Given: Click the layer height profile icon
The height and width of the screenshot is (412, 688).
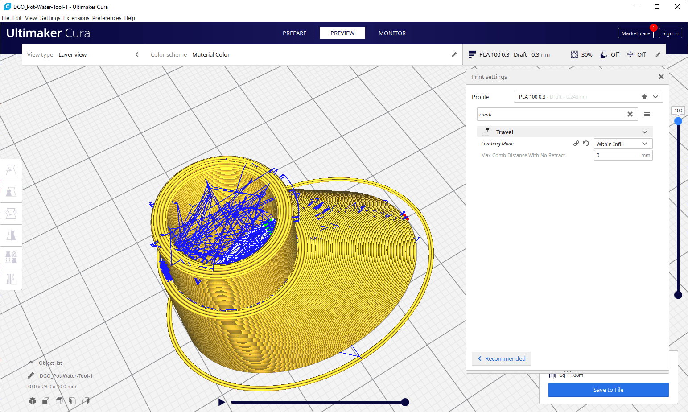Looking at the screenshot, I should tap(472, 54).
